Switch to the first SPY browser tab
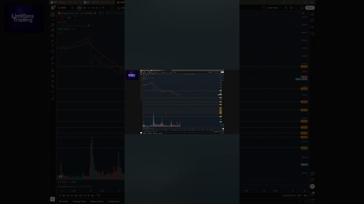This screenshot has width=364, height=204. [65, 2]
